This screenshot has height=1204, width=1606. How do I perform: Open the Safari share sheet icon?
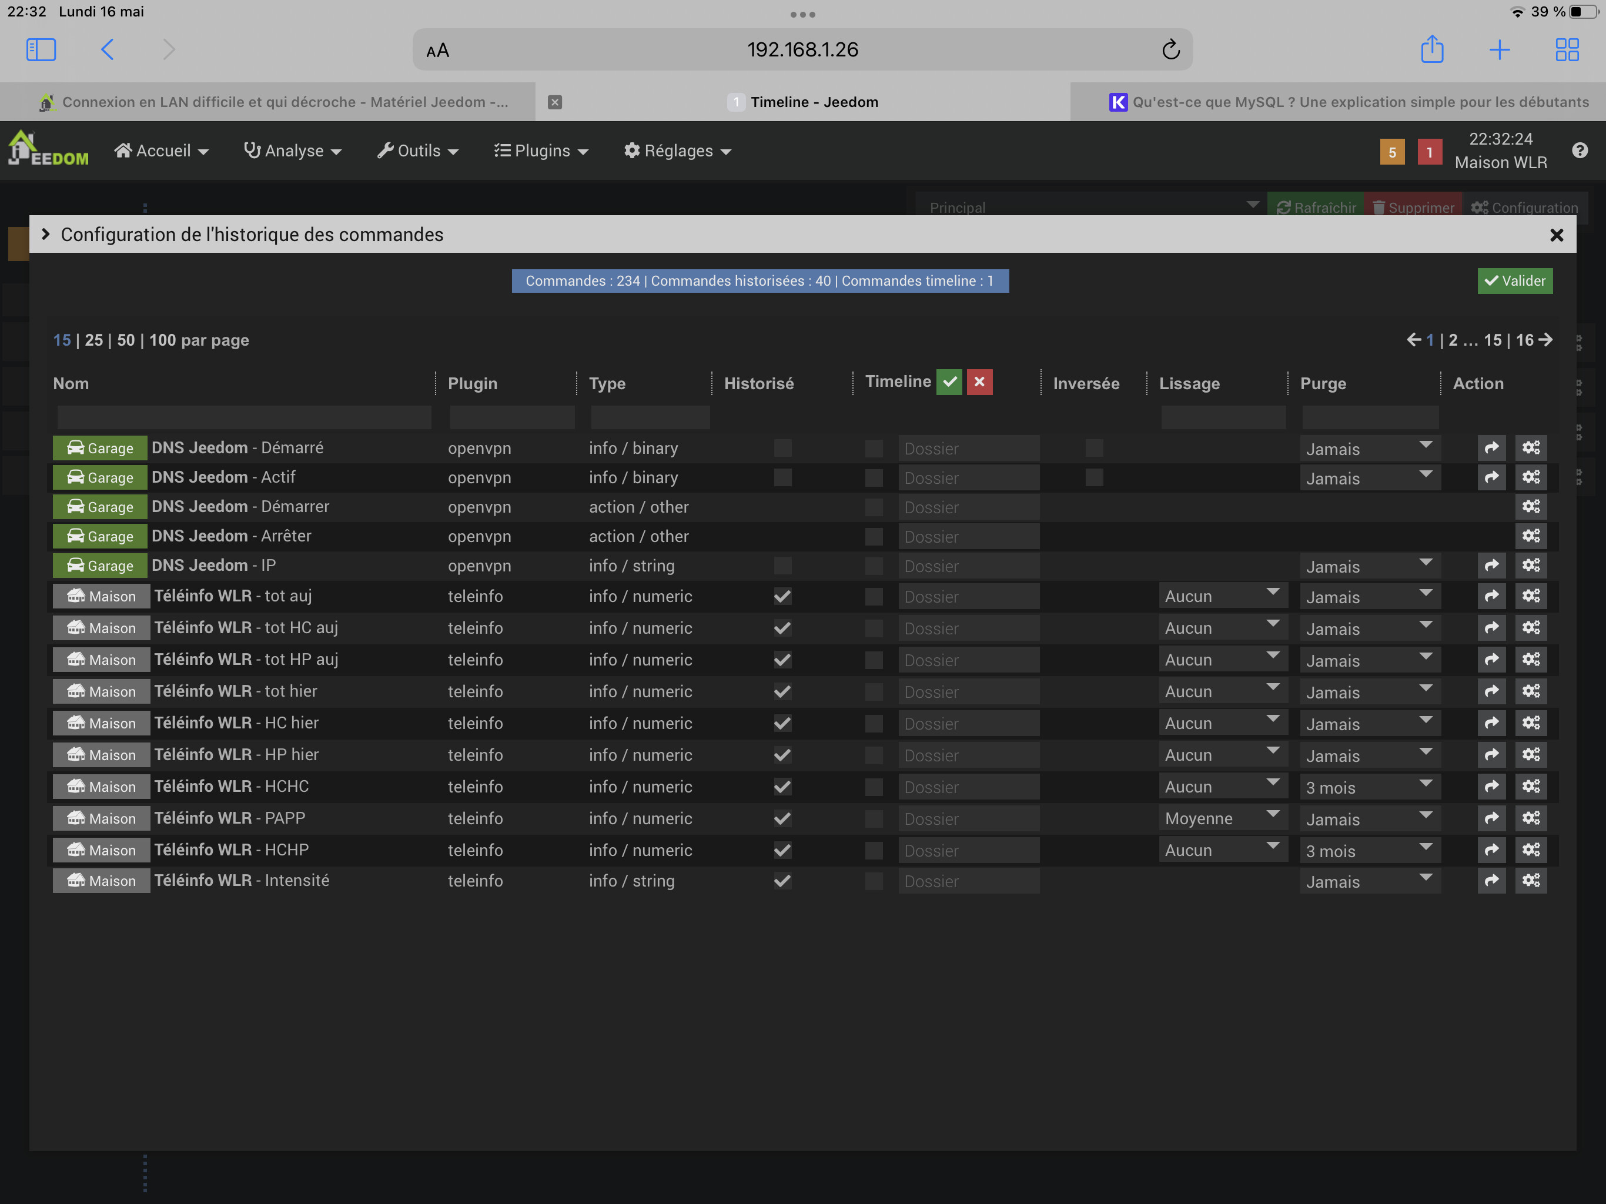[1432, 50]
